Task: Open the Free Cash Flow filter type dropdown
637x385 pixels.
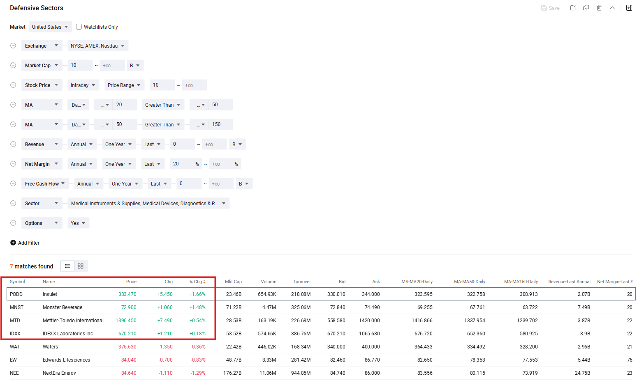Action: pos(45,183)
